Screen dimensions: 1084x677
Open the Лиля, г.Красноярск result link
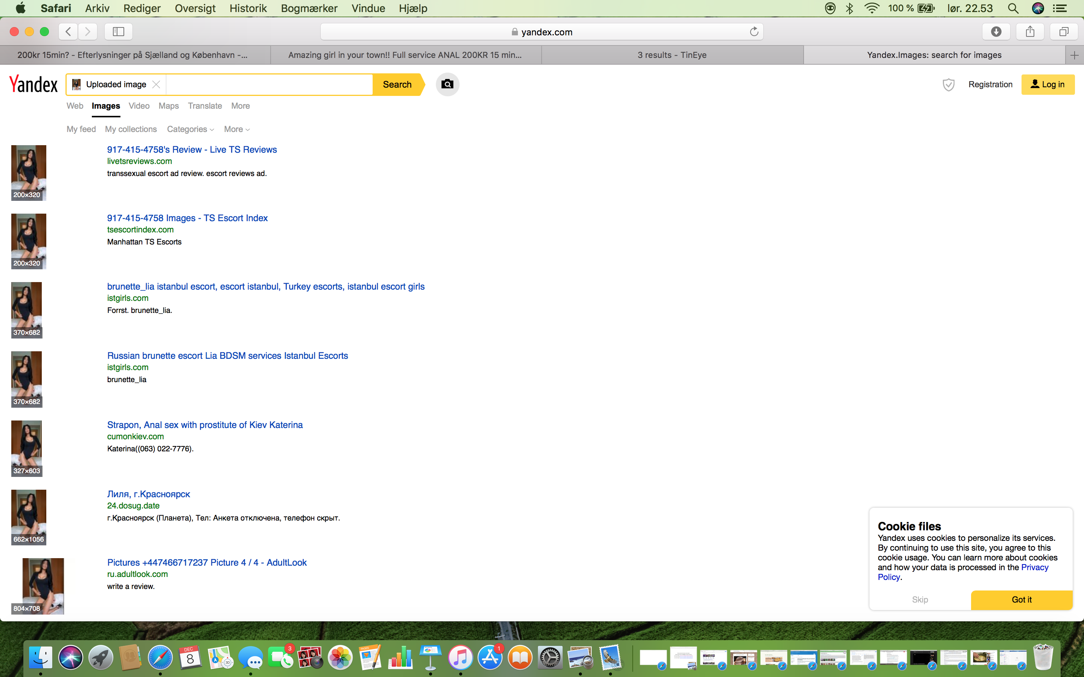[x=148, y=494]
